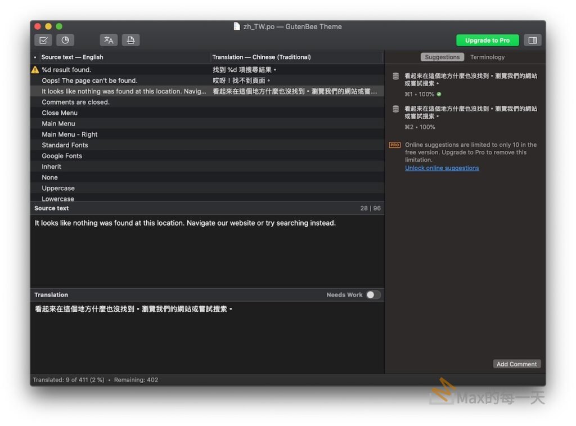Select the 'Comments are closed.' row
The image size is (576, 426).
(x=75, y=102)
